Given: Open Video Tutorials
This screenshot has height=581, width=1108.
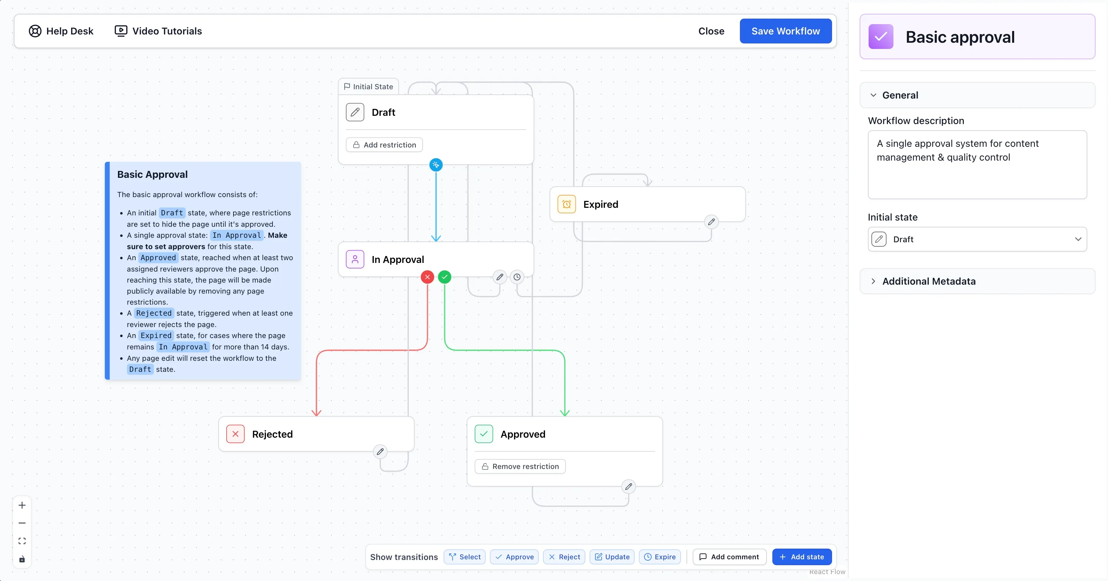Looking at the screenshot, I should [158, 31].
